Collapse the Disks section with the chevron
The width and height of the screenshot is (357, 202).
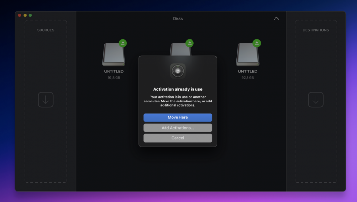[x=276, y=18]
